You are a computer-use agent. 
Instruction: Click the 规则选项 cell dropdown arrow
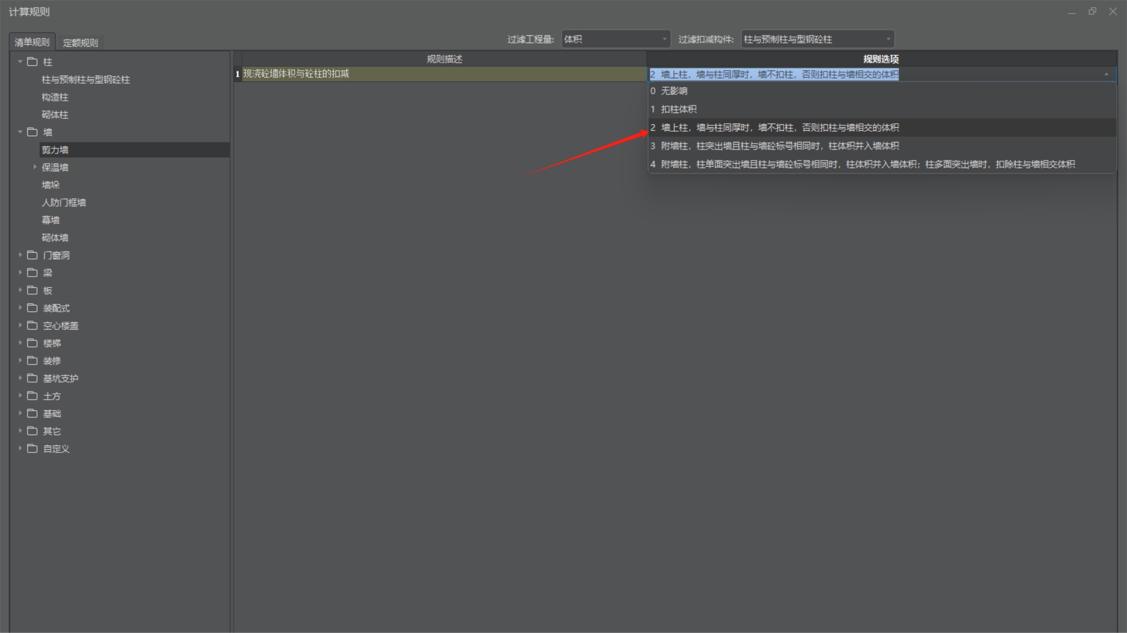[x=1106, y=74]
